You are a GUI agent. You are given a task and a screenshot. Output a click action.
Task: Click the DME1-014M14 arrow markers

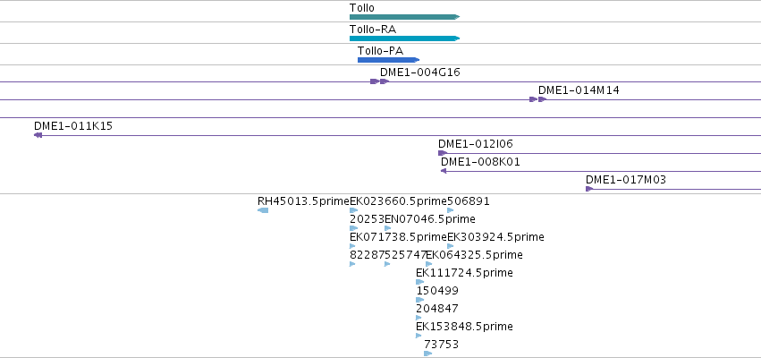[537, 99]
